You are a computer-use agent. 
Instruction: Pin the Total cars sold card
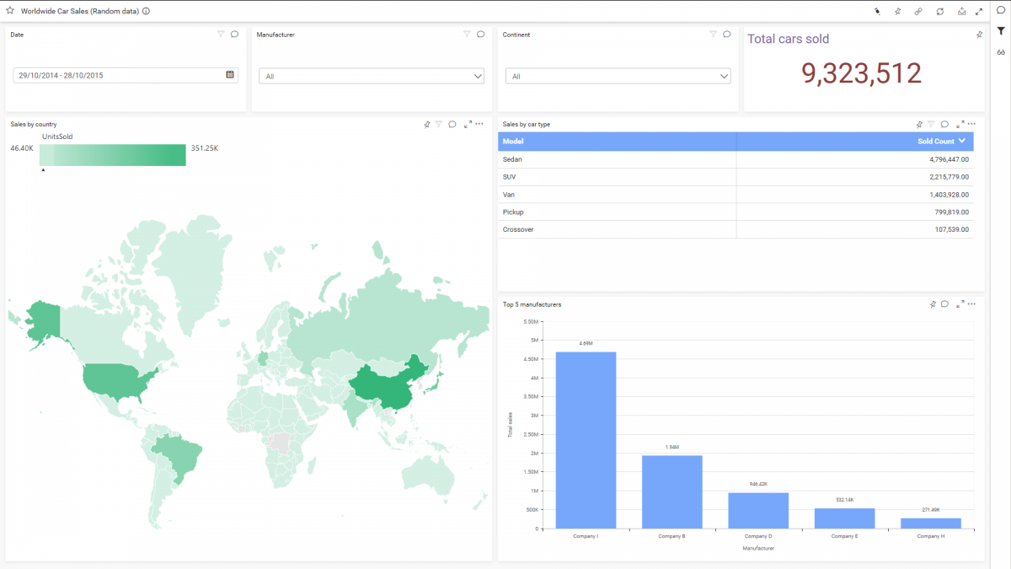point(978,34)
